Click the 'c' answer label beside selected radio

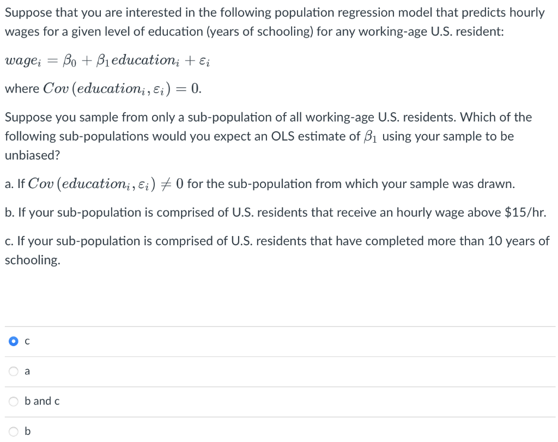point(27,342)
